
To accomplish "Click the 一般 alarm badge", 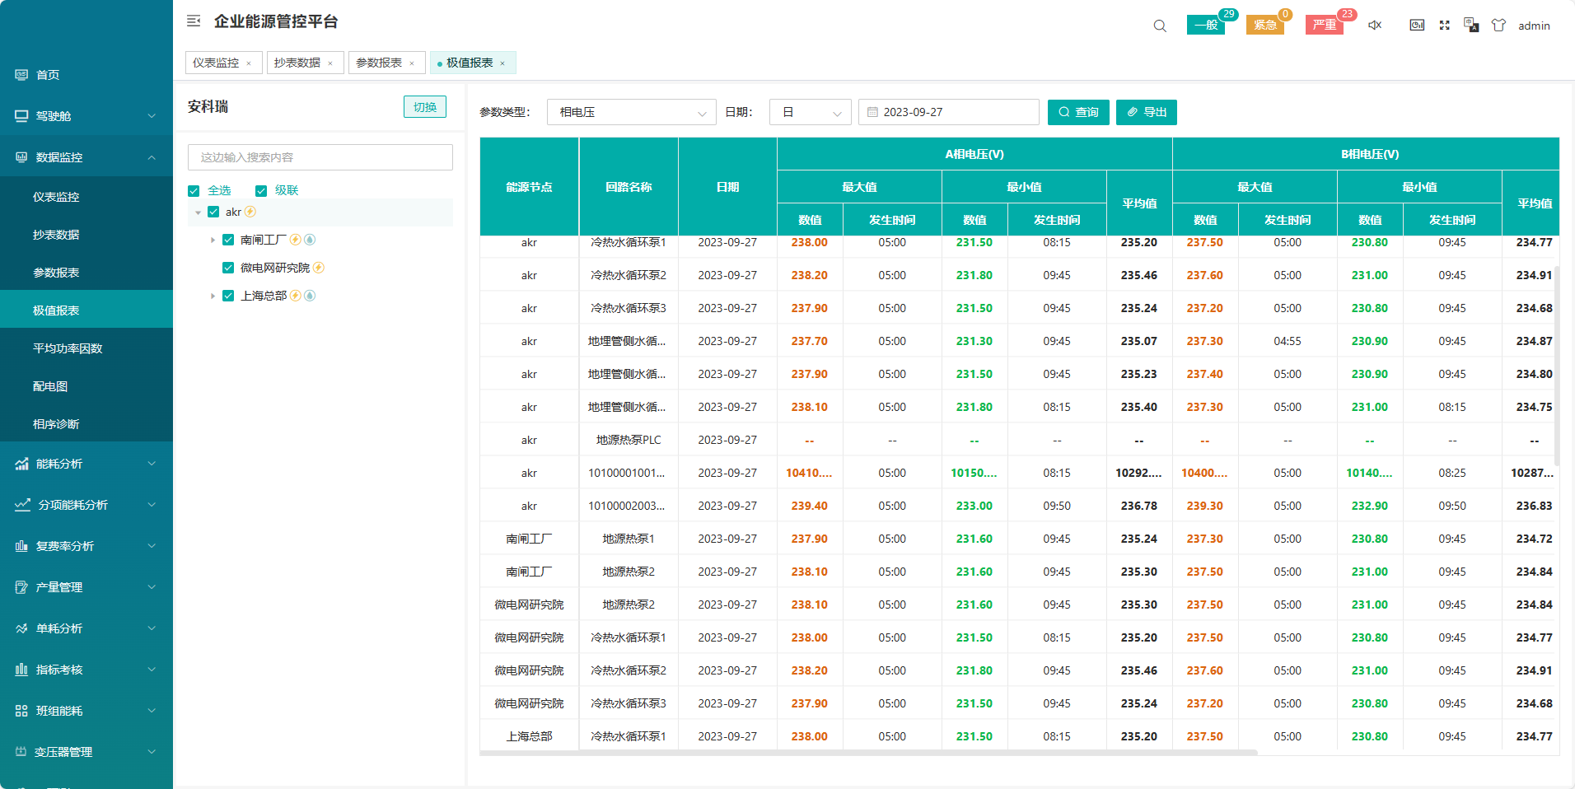I will pos(1206,25).
